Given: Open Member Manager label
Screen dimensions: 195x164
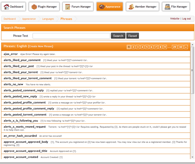Looking at the screenshot, I should [146, 7].
